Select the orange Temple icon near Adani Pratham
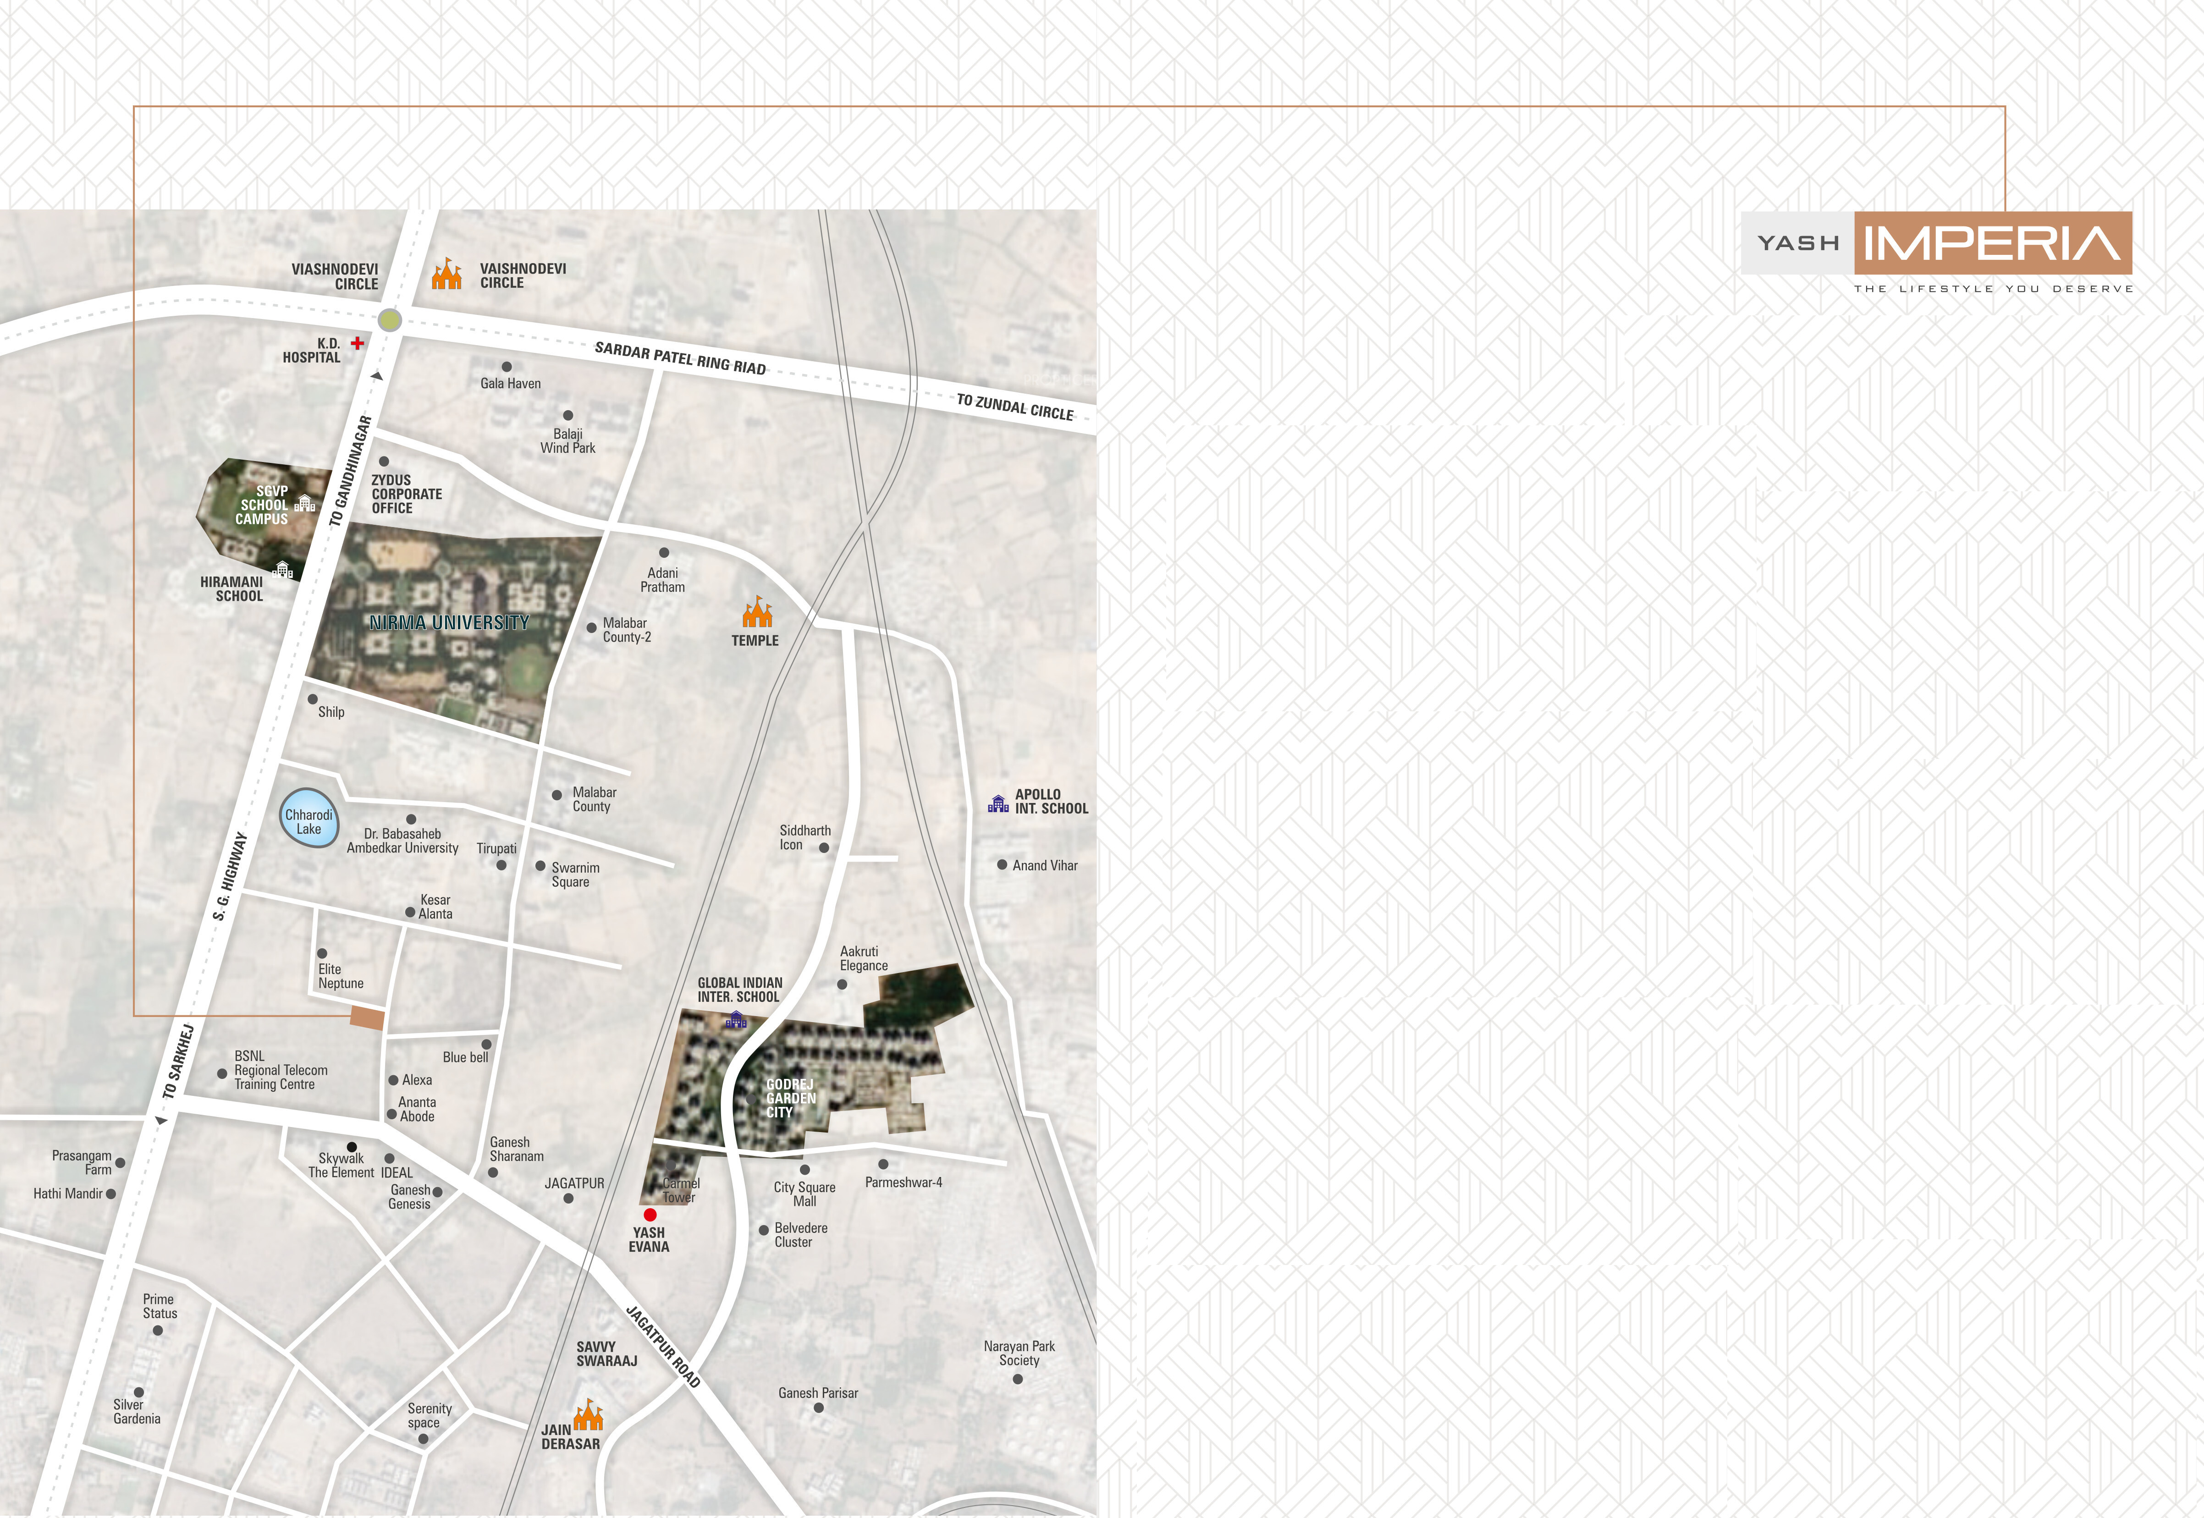This screenshot has height=1518, width=2204. click(757, 612)
